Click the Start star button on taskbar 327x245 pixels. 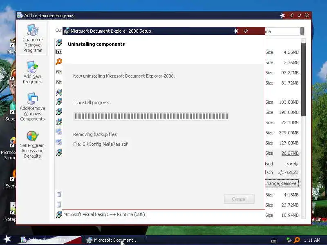[x=7, y=239]
